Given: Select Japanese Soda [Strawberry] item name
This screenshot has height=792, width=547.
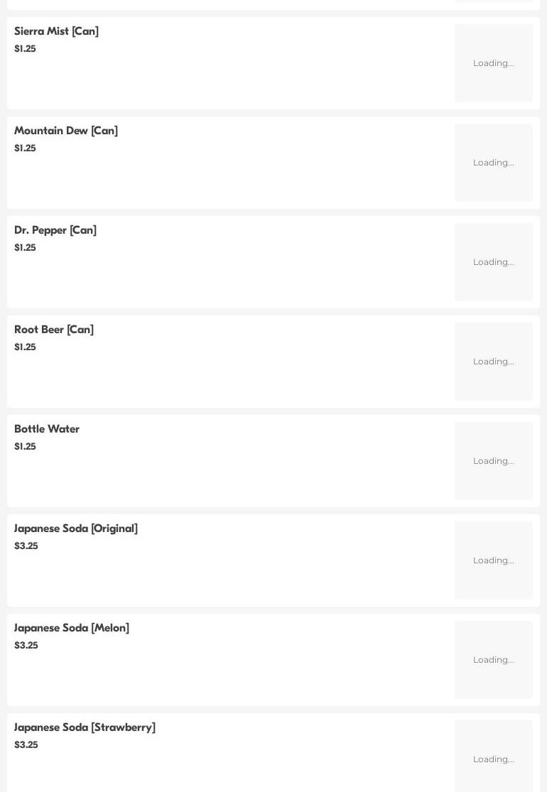Looking at the screenshot, I should 85,727.
